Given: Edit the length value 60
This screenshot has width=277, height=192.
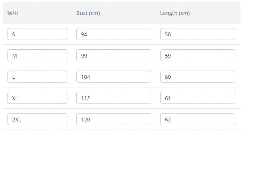Looking at the screenshot, I should tap(197, 77).
